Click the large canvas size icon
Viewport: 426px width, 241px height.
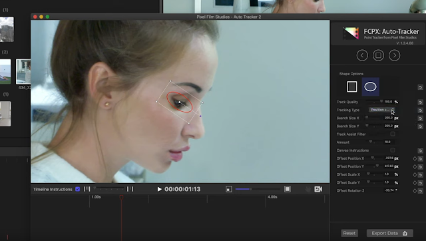pyautogui.click(x=287, y=189)
